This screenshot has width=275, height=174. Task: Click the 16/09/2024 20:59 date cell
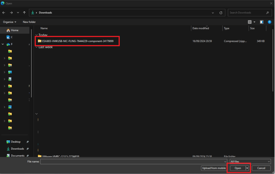tap(202, 41)
